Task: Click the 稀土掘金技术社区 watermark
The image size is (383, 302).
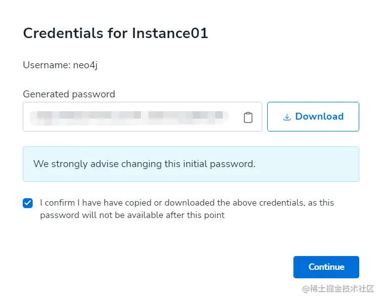Action: tap(339, 289)
